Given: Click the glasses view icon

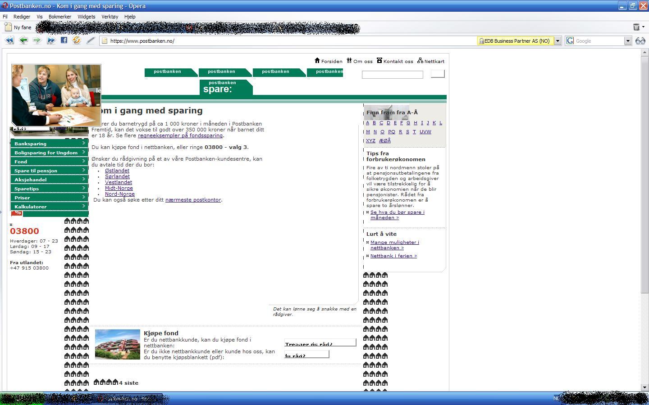Looking at the screenshot, I should coord(640,41).
